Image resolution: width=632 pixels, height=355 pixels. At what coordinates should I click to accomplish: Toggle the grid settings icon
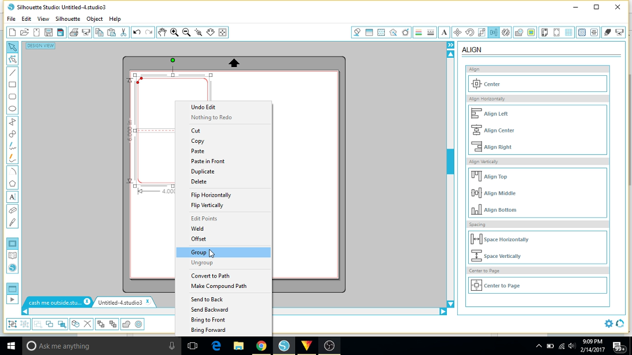[x=569, y=32]
